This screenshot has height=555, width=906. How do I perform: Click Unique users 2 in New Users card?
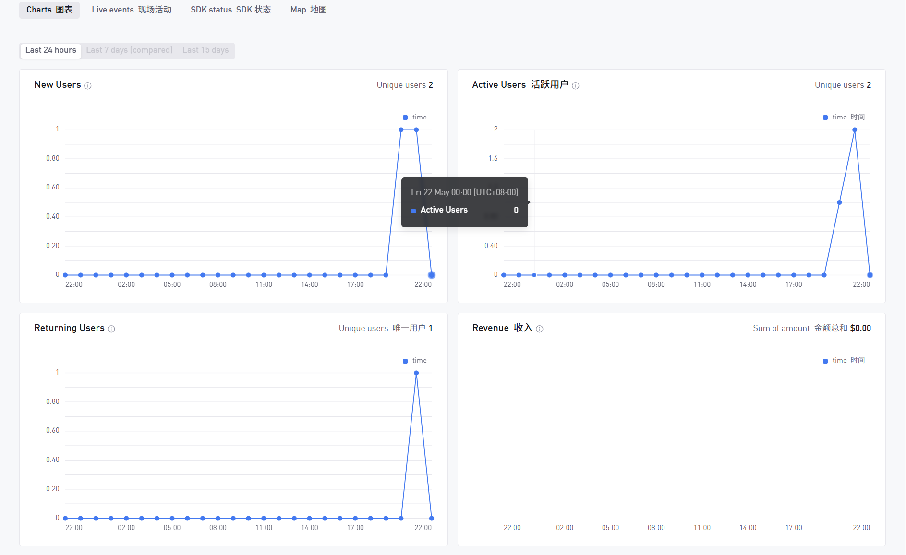click(x=405, y=85)
